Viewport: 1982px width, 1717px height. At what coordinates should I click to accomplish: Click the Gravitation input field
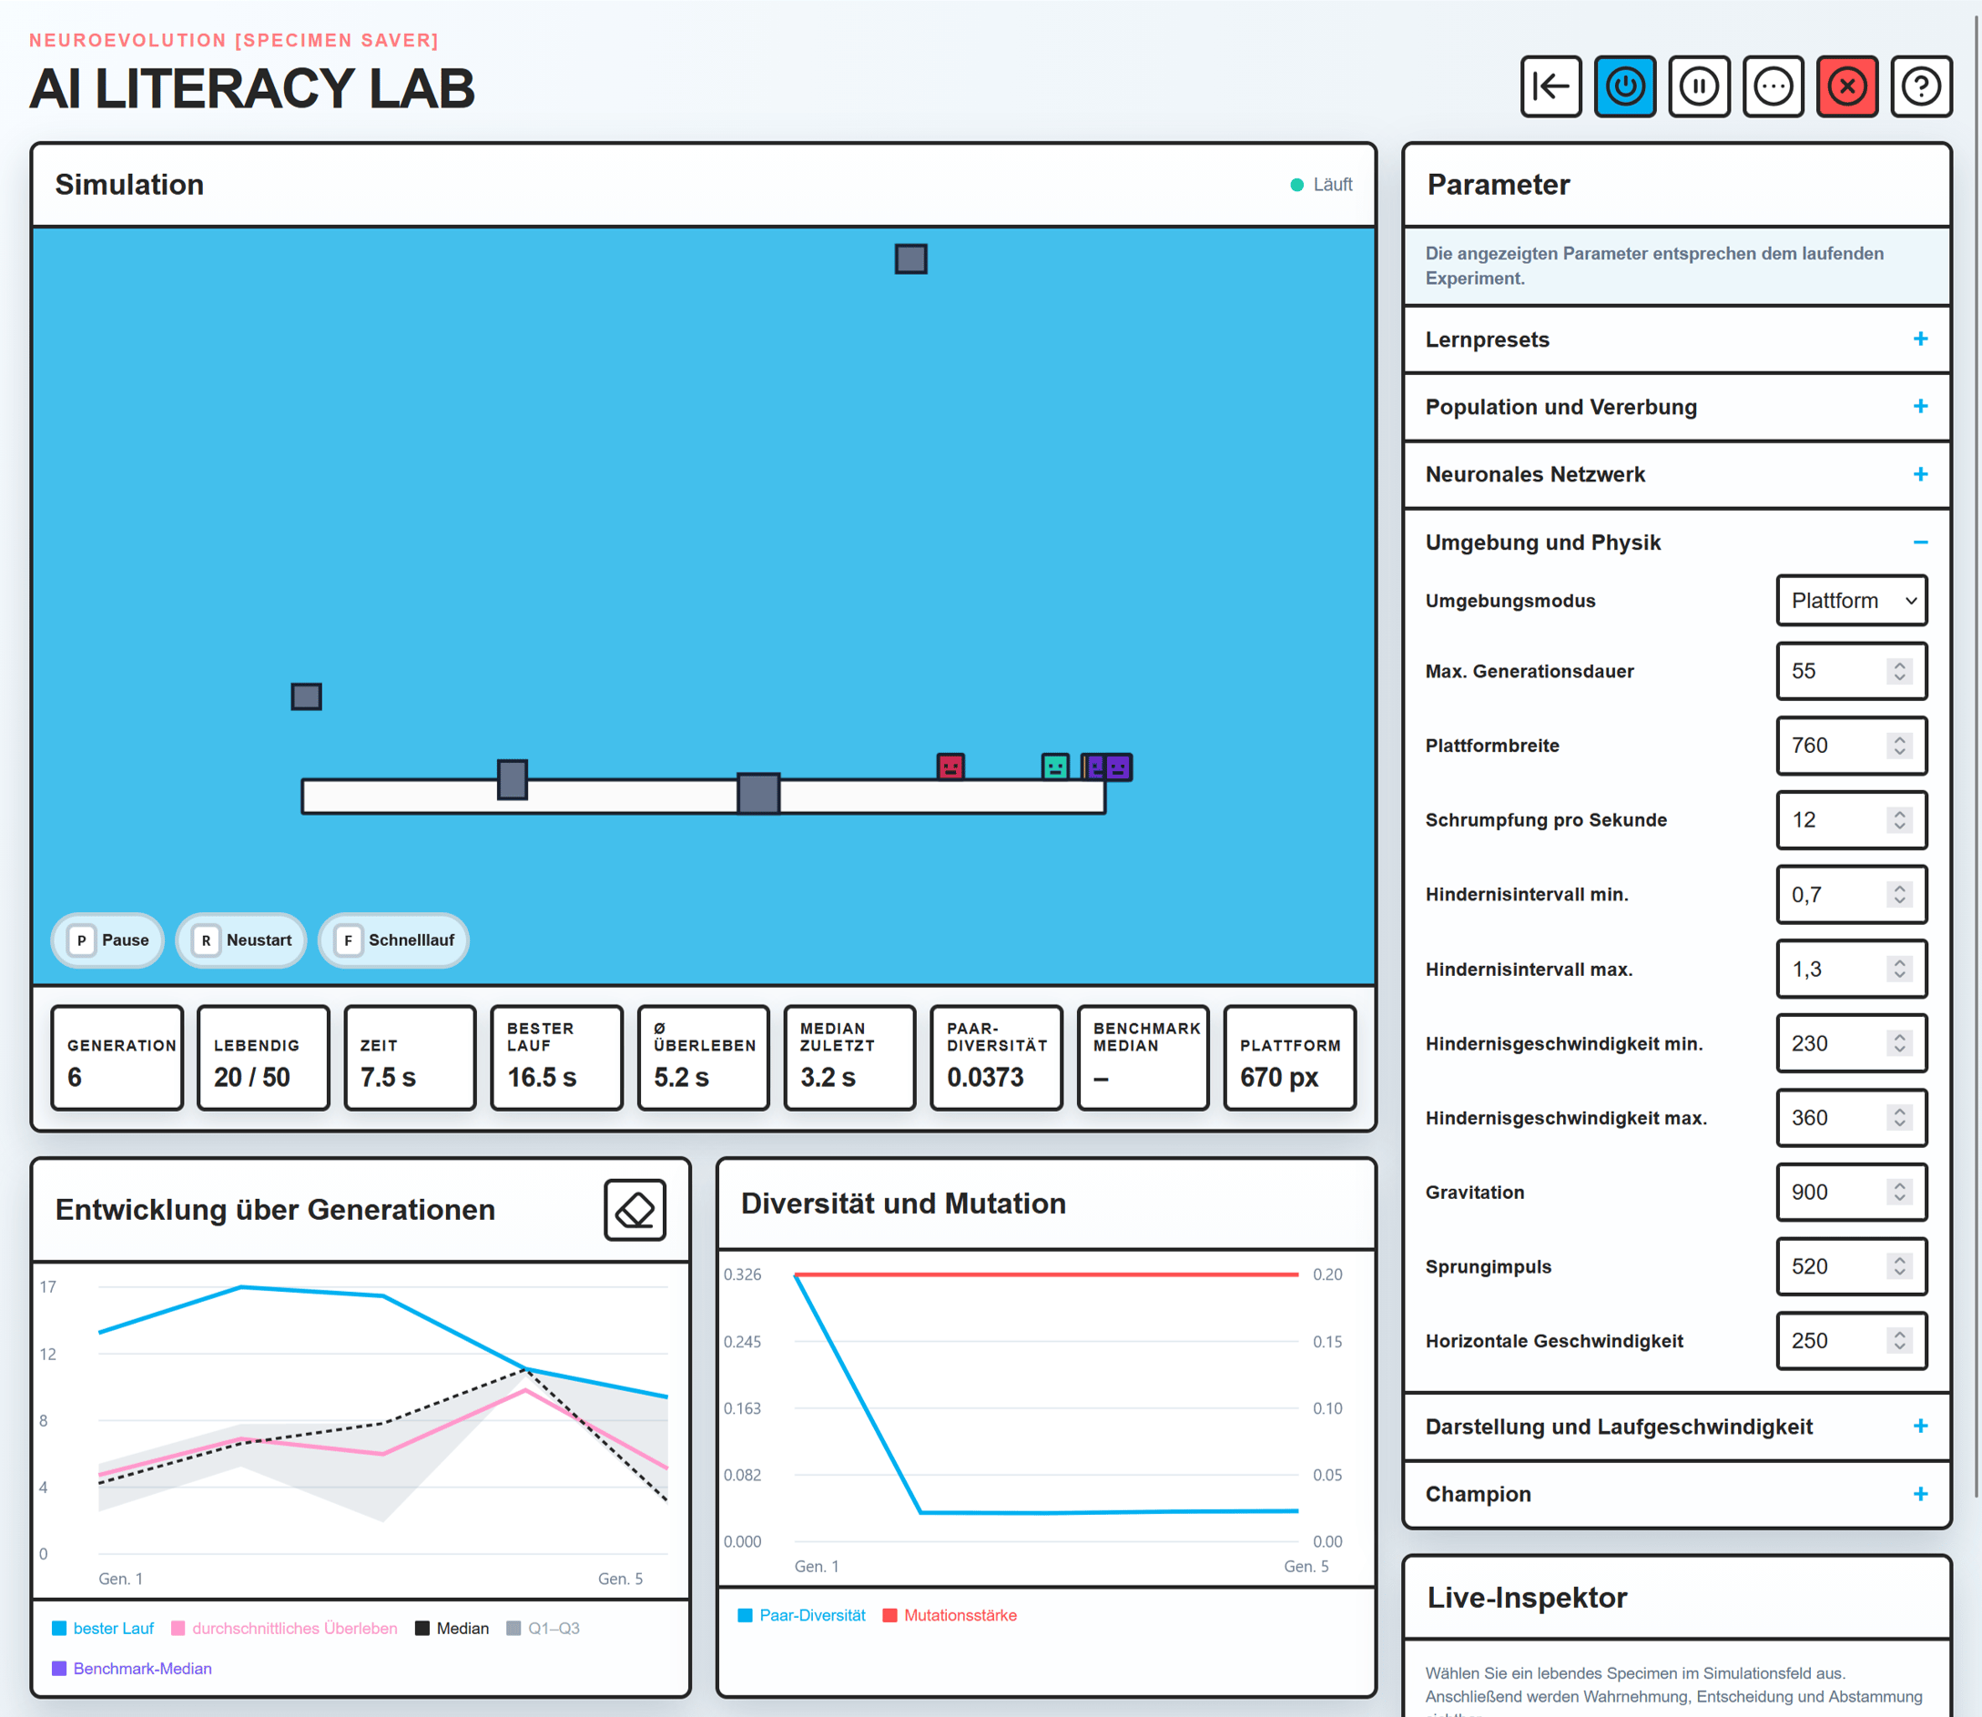(x=1852, y=1192)
